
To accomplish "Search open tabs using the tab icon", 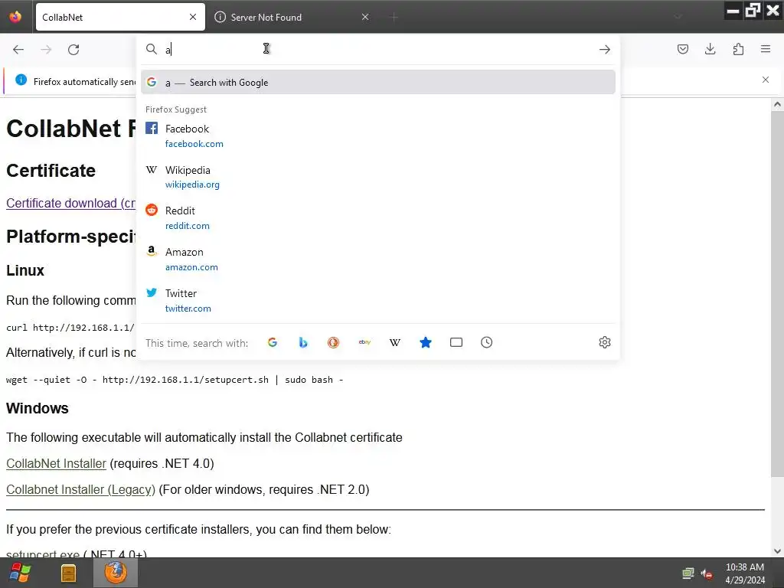I will (456, 342).
